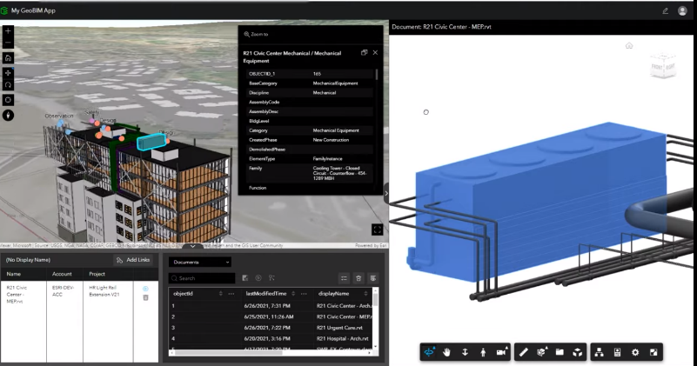Reset map to default Home view

pos(8,57)
